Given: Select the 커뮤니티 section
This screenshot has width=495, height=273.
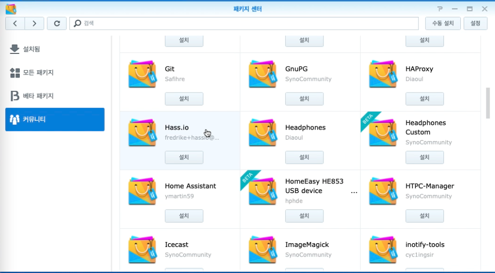Looking at the screenshot, I should (x=55, y=119).
